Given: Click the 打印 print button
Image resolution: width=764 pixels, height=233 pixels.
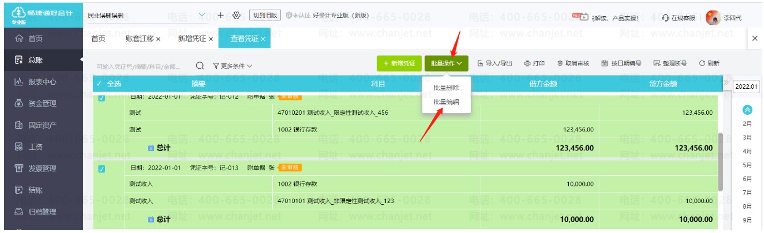Looking at the screenshot, I should [534, 64].
